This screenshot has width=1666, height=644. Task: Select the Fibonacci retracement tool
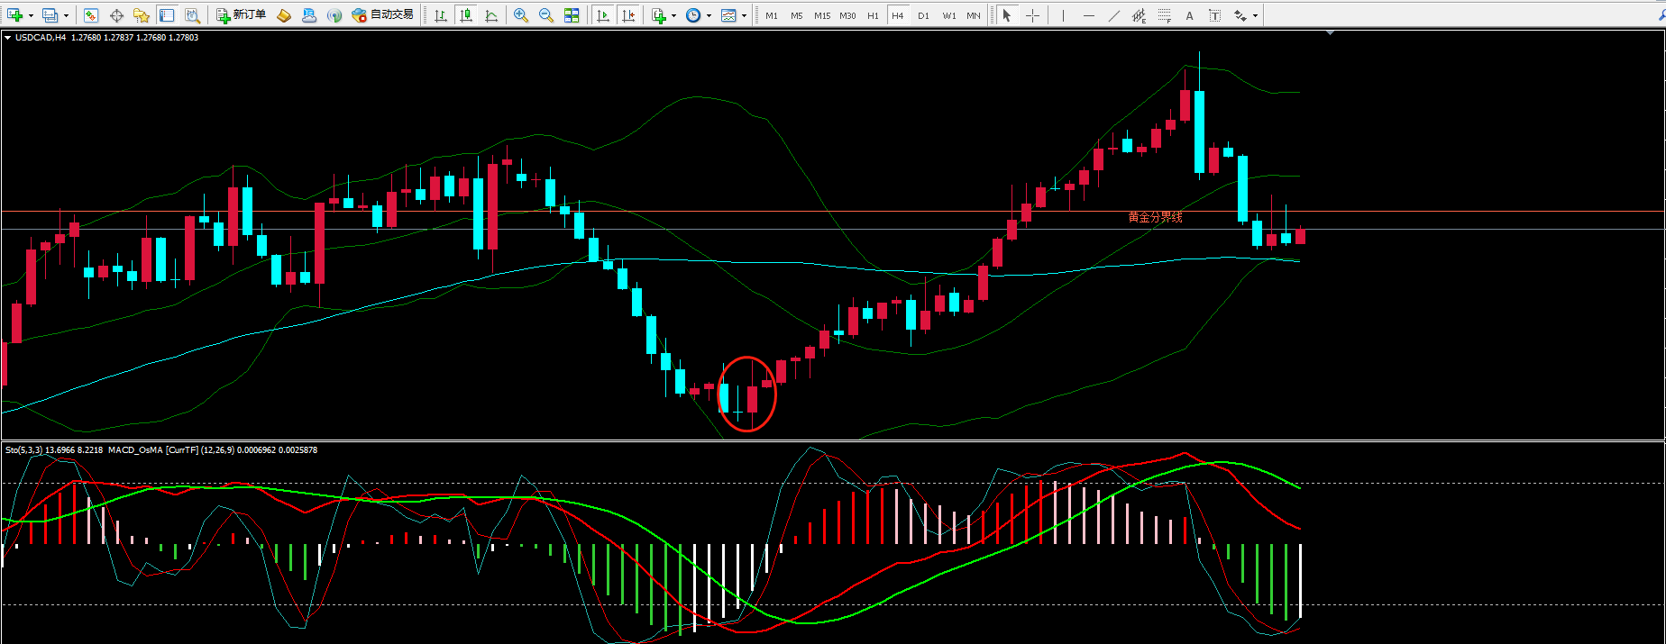click(1165, 15)
